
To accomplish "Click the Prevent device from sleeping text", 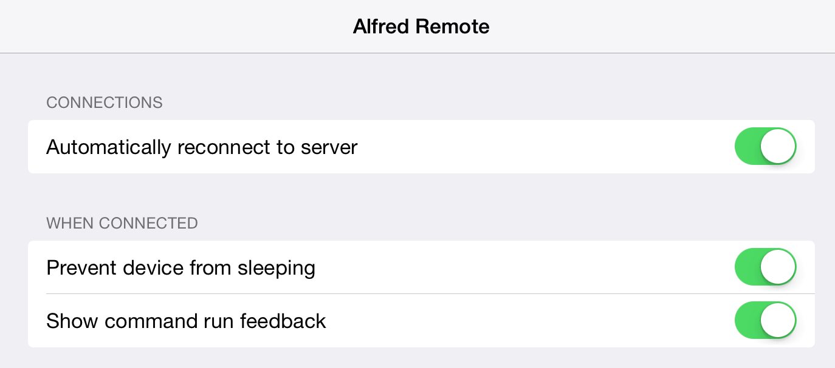I will coord(180,267).
